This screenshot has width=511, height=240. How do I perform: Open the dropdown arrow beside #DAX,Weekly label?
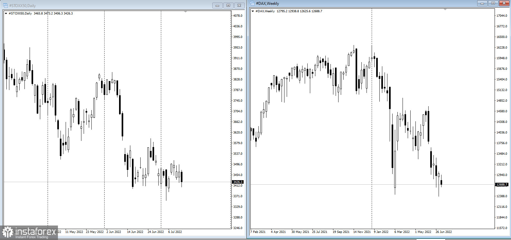pyautogui.click(x=253, y=11)
